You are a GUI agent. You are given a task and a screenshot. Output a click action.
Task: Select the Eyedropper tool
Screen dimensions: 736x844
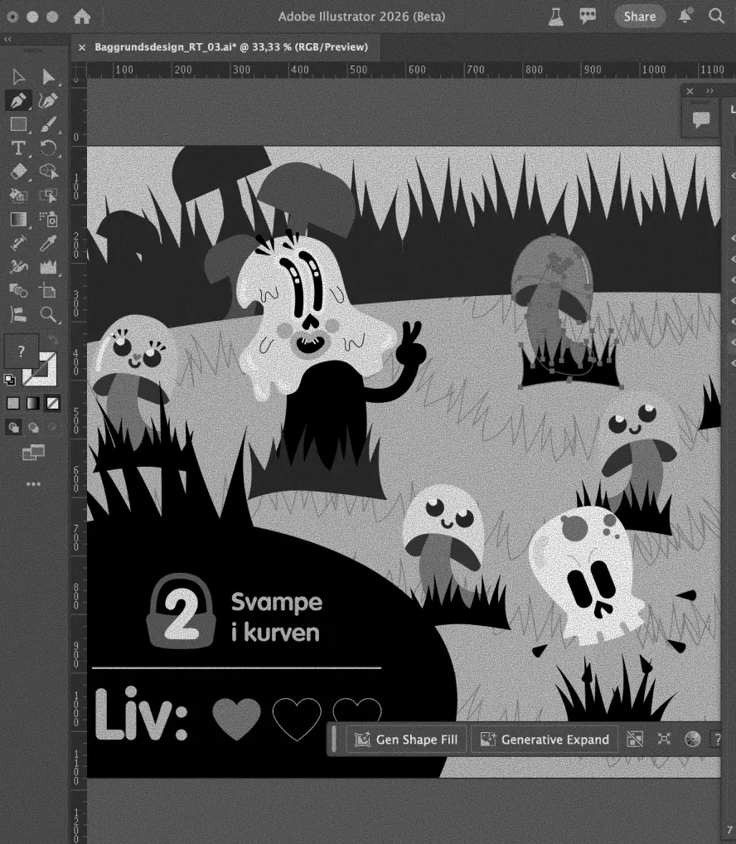click(x=48, y=243)
